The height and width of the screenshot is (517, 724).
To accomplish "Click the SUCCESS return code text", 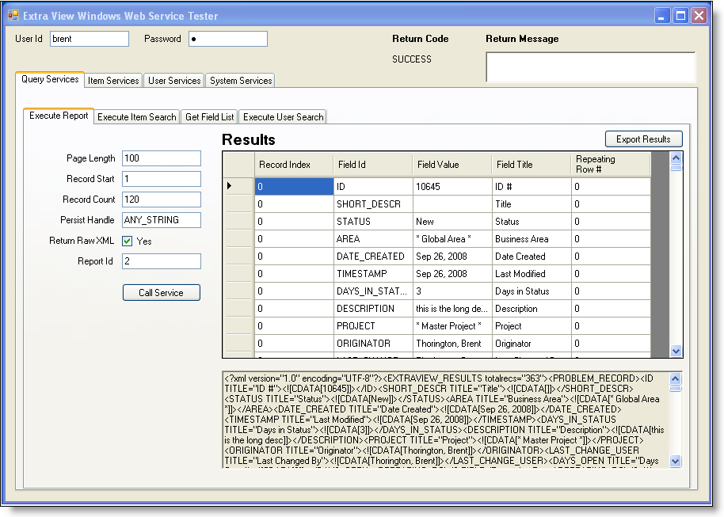I will [x=412, y=59].
